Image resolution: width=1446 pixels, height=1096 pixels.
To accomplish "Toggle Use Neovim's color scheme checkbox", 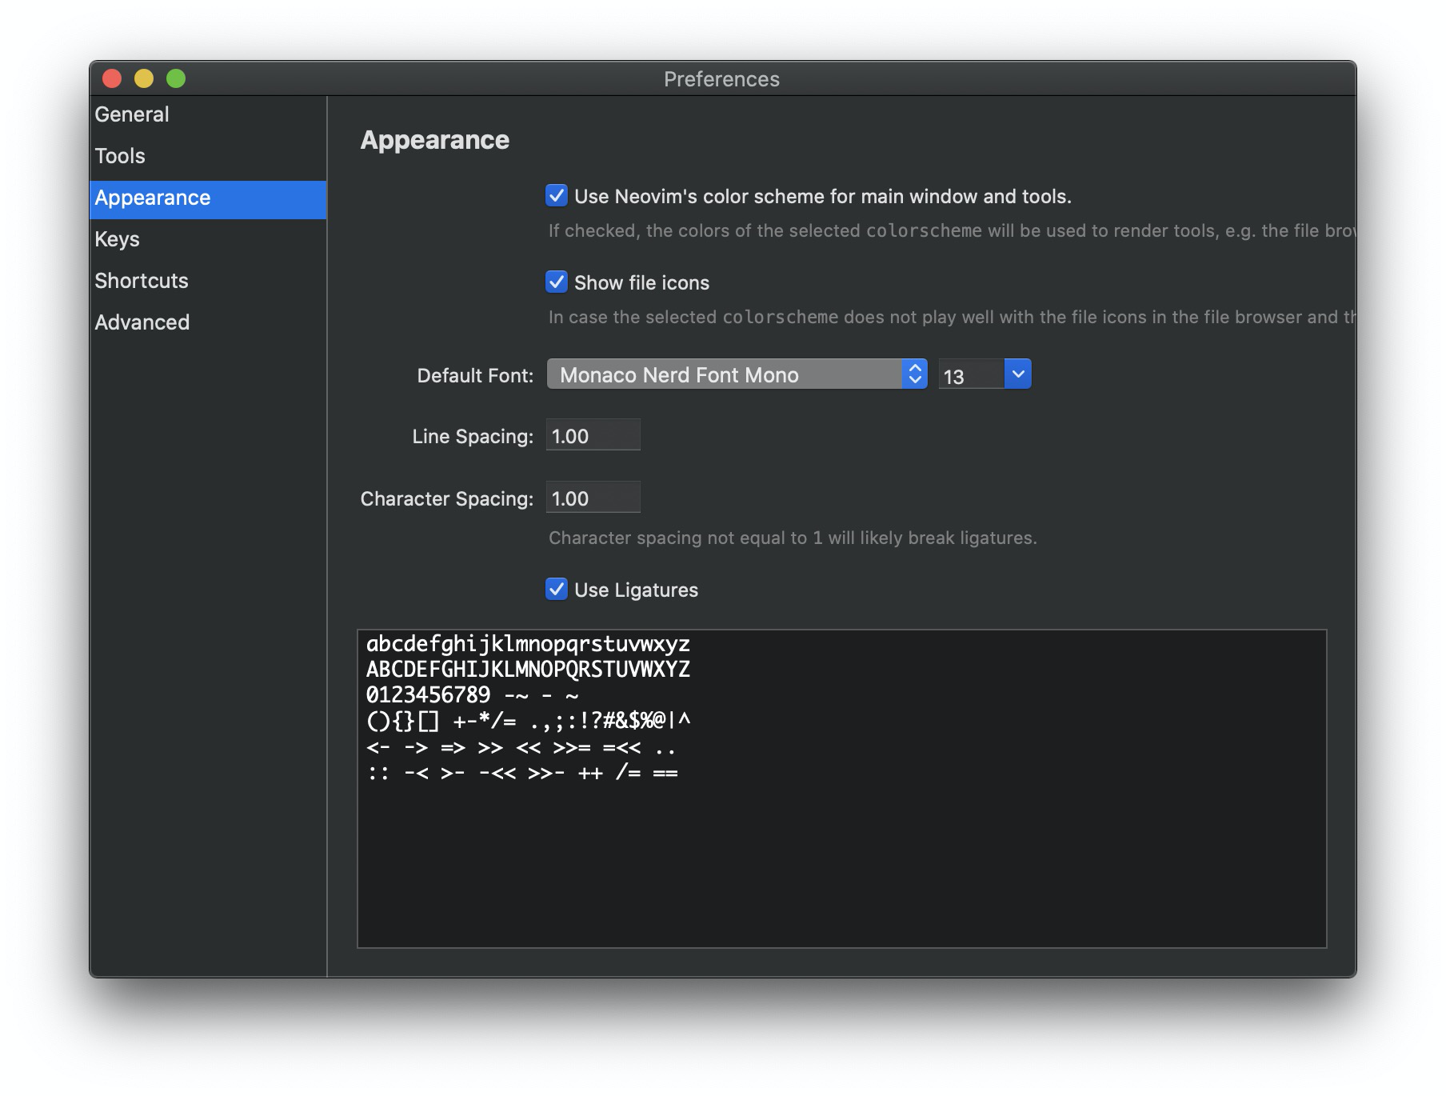I will point(557,196).
